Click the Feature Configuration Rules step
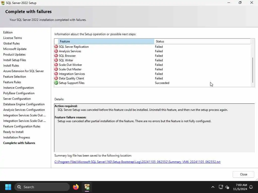 tap(22, 126)
